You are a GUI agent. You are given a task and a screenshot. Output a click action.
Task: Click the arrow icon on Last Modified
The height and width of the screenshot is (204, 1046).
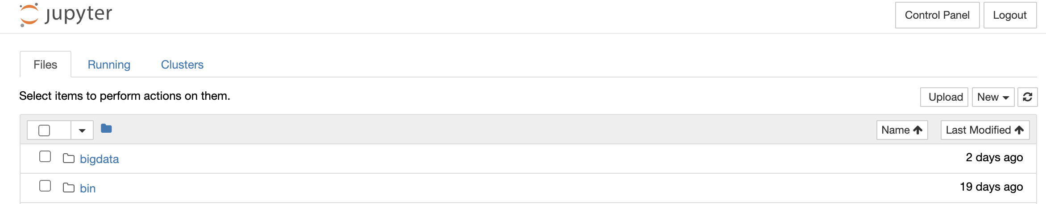(1019, 130)
